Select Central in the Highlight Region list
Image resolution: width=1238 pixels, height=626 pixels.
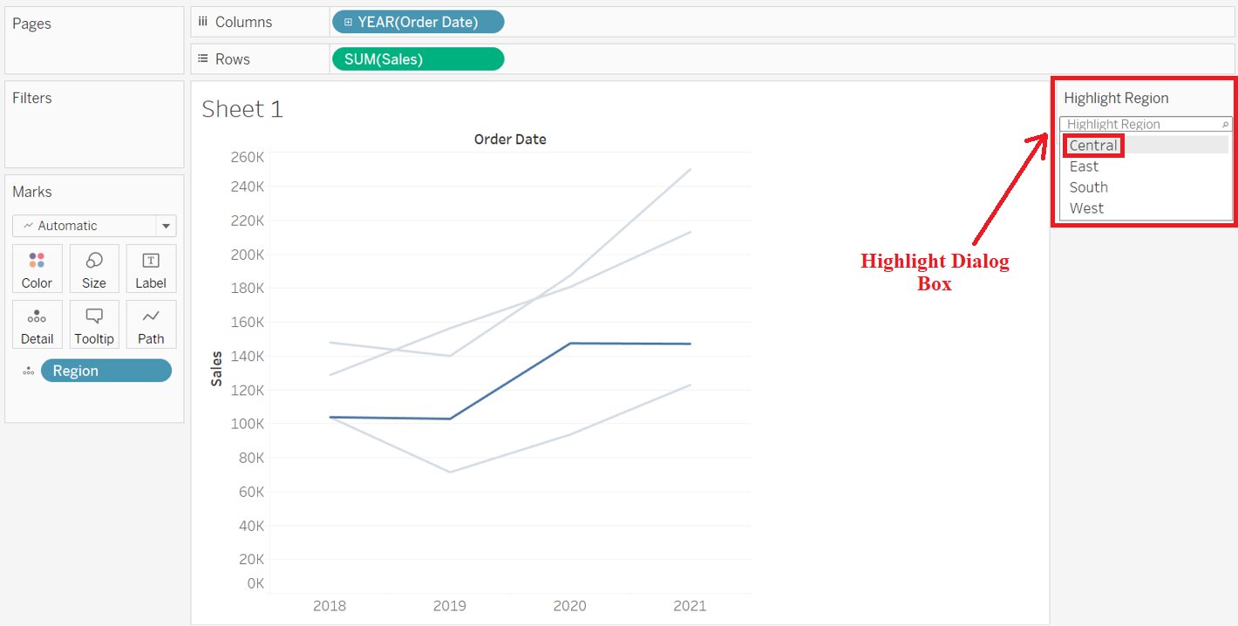1092,145
